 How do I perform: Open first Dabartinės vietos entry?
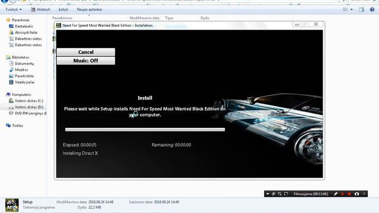pyautogui.click(x=28, y=38)
